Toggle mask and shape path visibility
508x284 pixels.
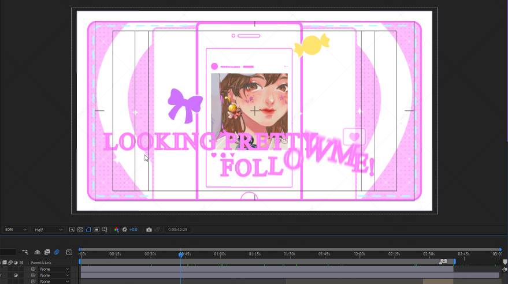click(x=88, y=230)
